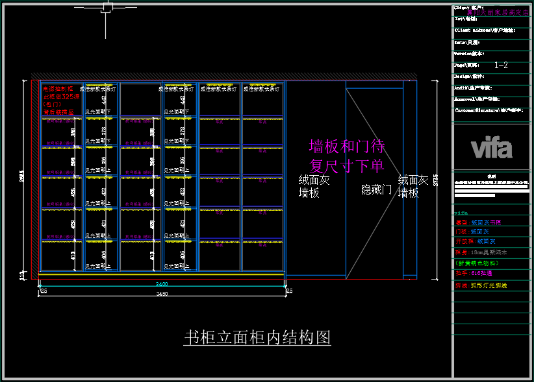Select the 3450 overall width dimension
The width and height of the screenshot is (534, 382).
162,294
